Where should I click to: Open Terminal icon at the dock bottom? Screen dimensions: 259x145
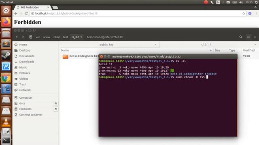click(x=6, y=140)
